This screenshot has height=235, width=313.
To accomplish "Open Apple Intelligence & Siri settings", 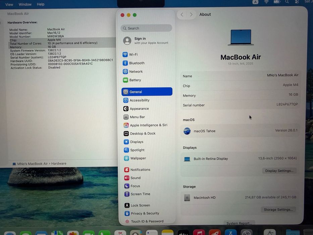I will 146,125.
